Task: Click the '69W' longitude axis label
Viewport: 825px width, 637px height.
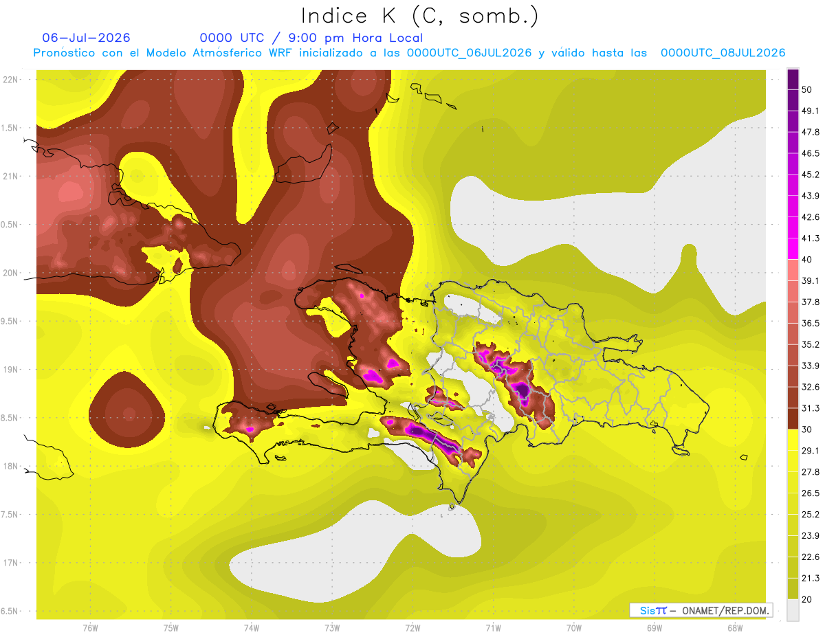Action: [x=654, y=628]
